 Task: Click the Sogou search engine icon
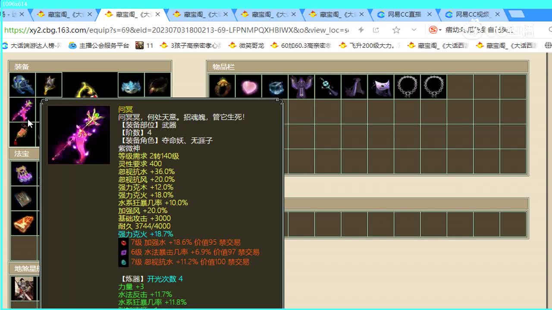[433, 30]
